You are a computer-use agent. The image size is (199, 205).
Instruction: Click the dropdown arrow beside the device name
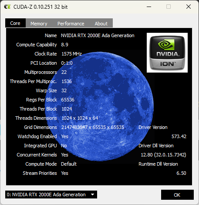pos(92,195)
